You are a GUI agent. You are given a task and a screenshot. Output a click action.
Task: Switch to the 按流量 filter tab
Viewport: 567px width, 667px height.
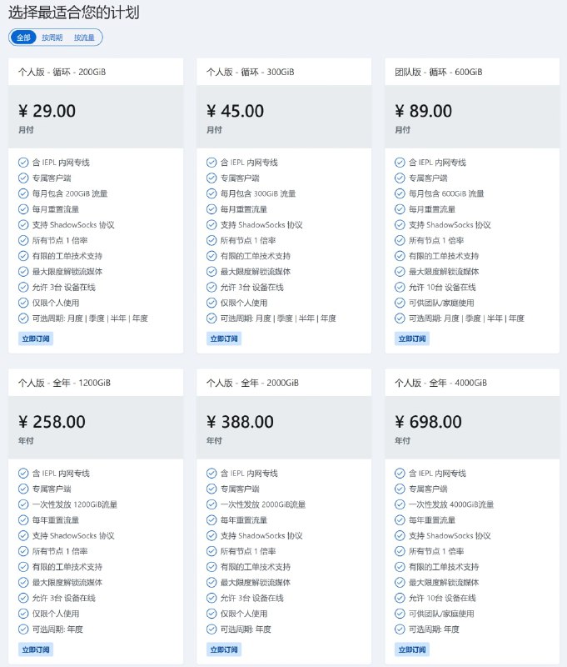[x=84, y=38]
